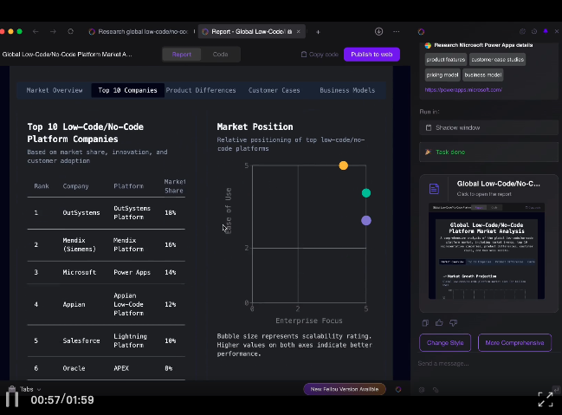This screenshot has height=415, width=562.
Task: Select the Shadow window run option
Action: coord(489,127)
